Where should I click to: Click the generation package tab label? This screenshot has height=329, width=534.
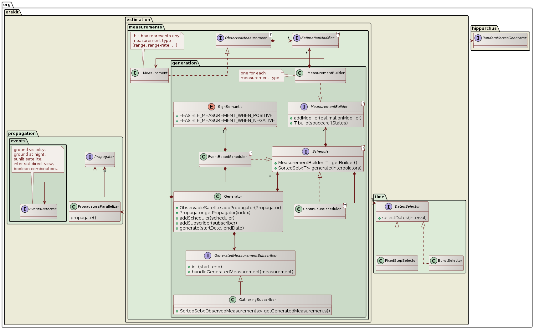click(x=184, y=63)
